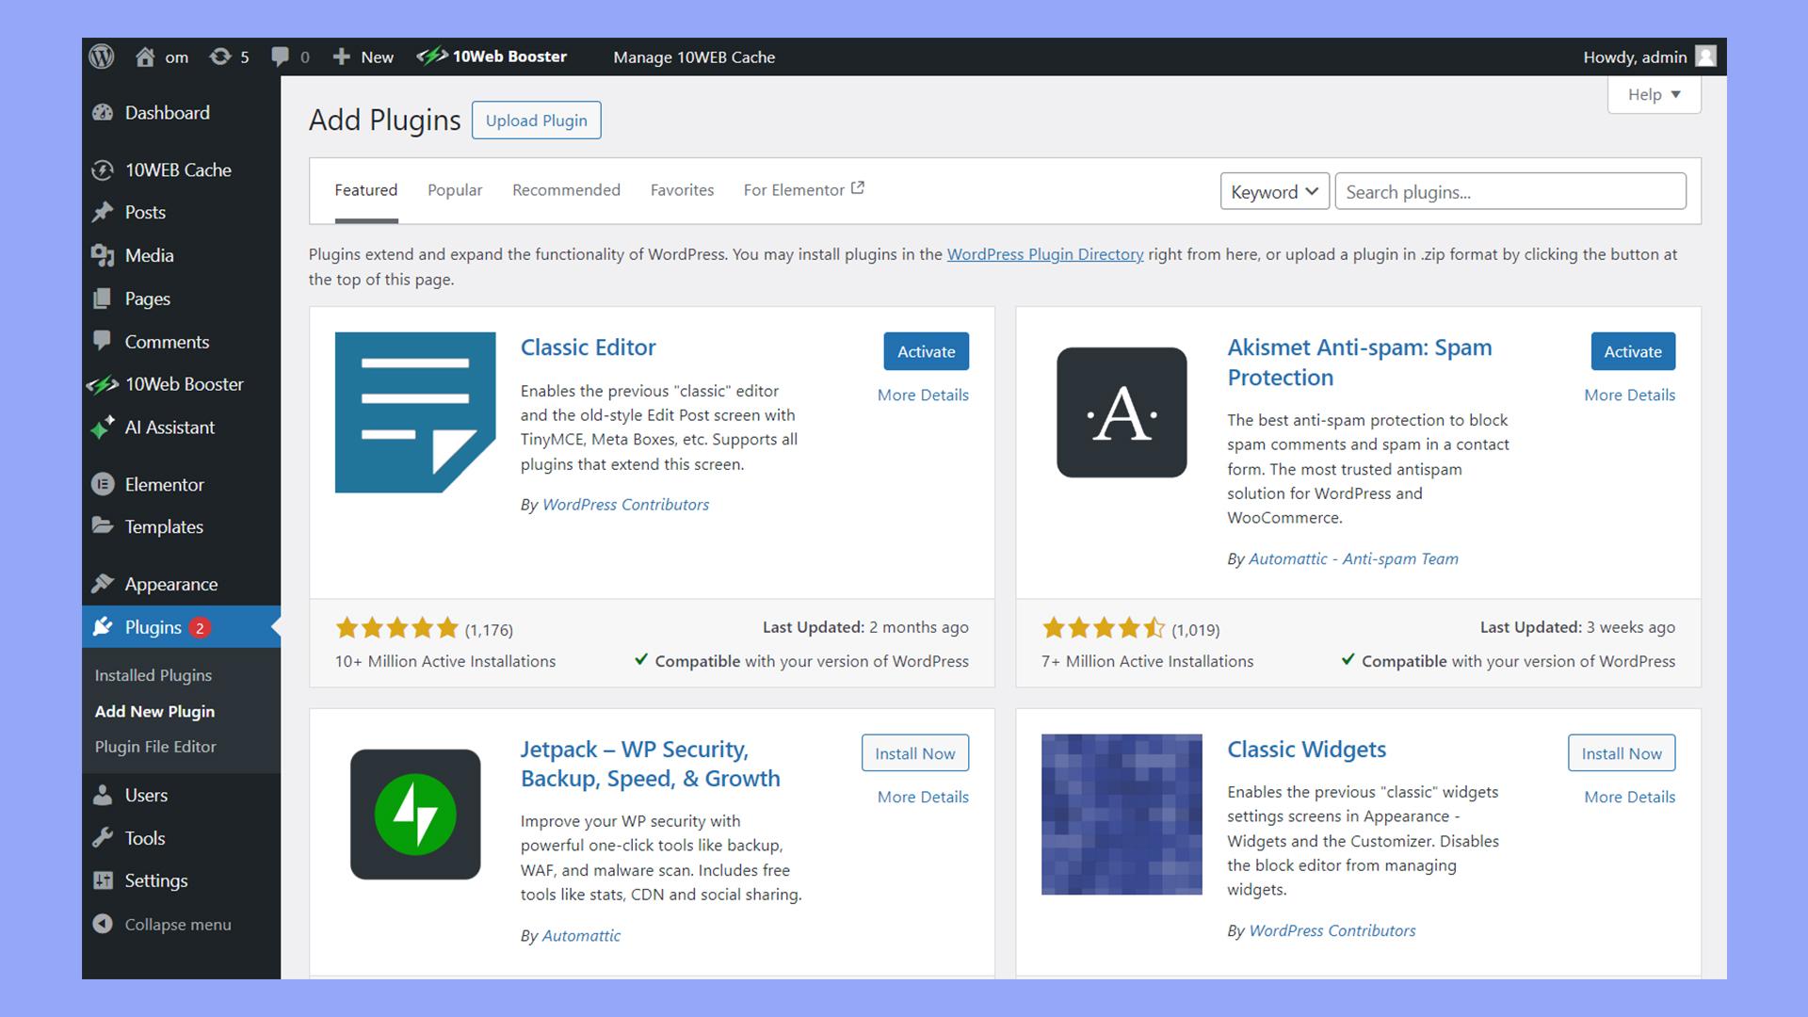Click the AI Assistant menu icon
This screenshot has height=1017, width=1808.
pos(102,428)
